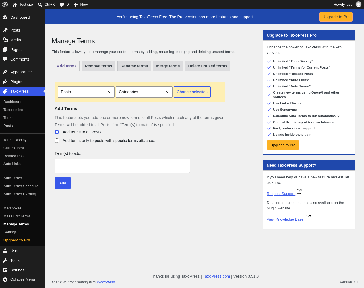Open Plugins via its plug icon
This screenshot has width=364, height=288.
point(5,82)
